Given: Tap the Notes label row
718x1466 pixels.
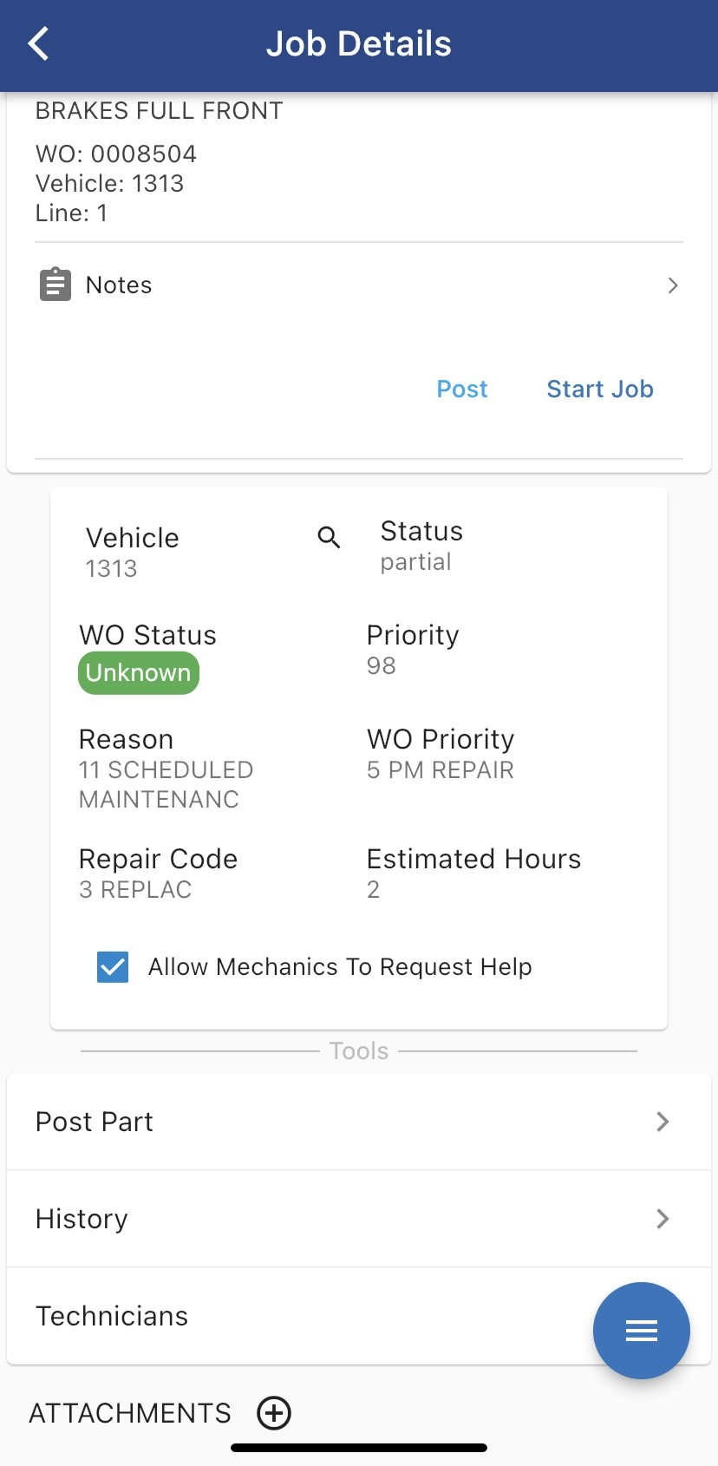Looking at the screenshot, I should [119, 285].
